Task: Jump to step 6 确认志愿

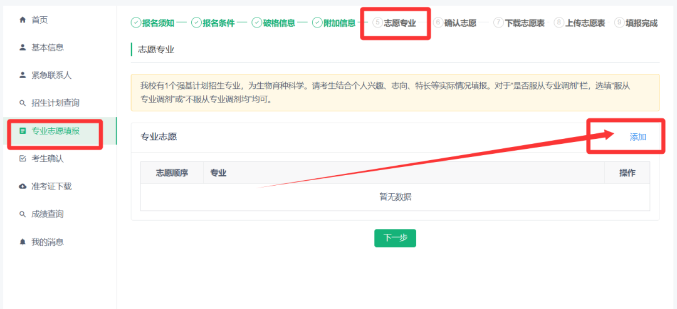Action: tap(454, 23)
